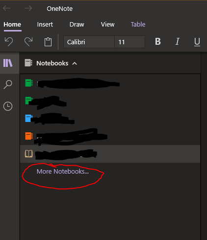Open the font size 11 box
The height and width of the screenshot is (240, 207).
tap(129, 42)
